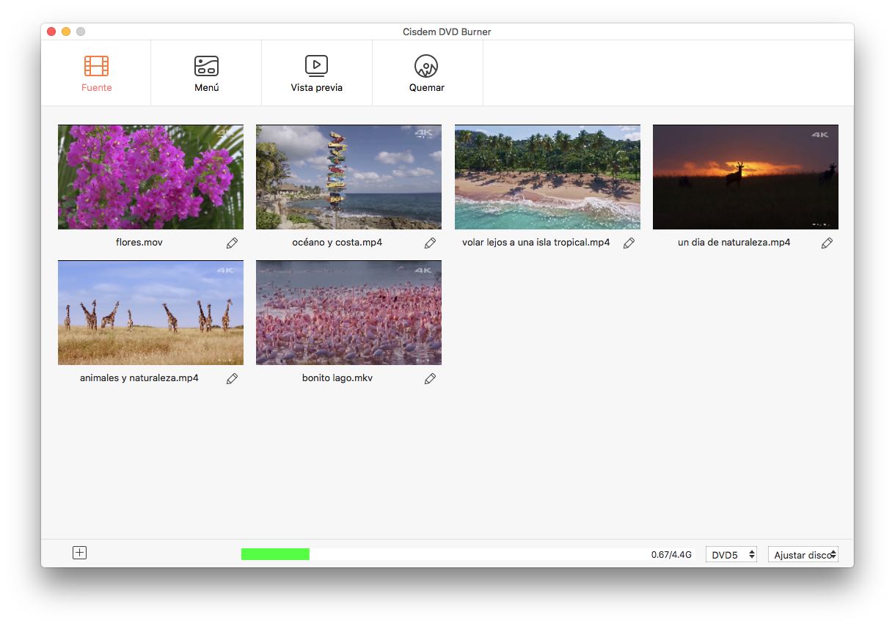Click the green disc usage progress bar

[x=275, y=553]
